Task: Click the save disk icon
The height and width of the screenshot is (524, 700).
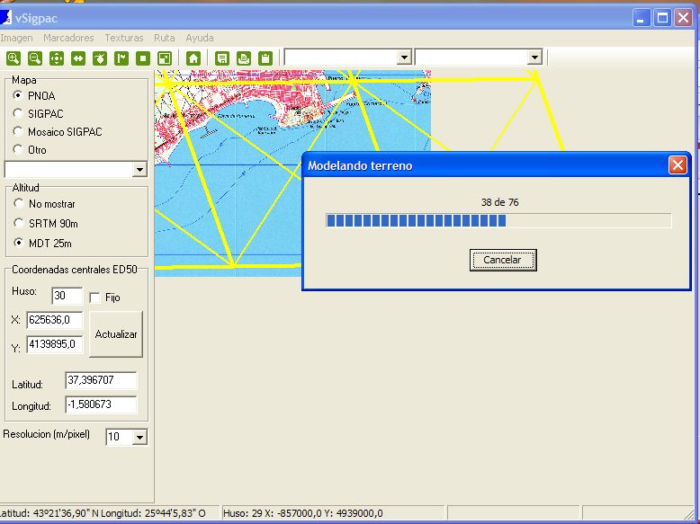Action: (222, 58)
